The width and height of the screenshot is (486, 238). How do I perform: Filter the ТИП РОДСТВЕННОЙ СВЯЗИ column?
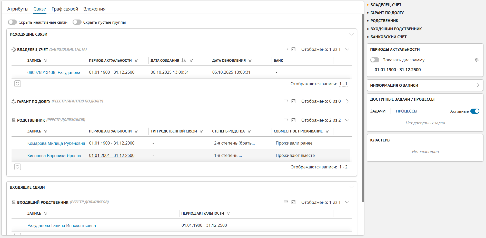(201, 131)
